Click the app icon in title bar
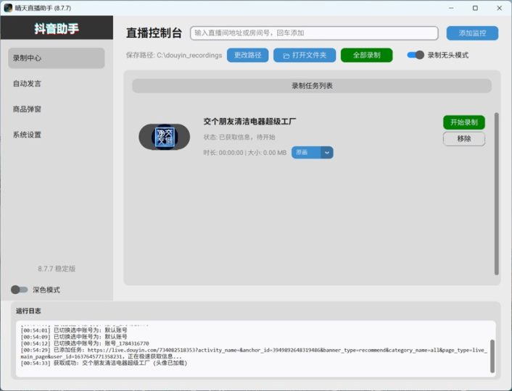512x391 pixels. (8, 8)
